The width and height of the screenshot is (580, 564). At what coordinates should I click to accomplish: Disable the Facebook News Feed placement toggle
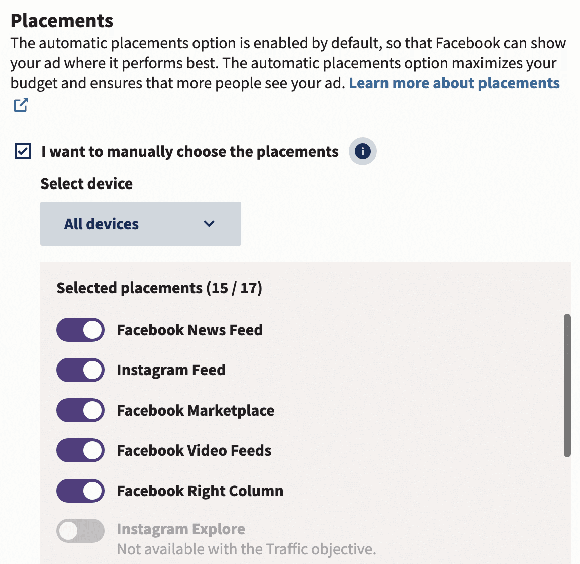[x=80, y=330]
